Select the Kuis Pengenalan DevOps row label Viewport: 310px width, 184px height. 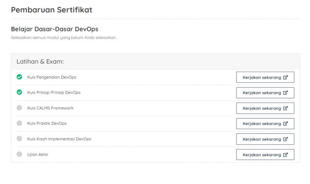tap(52, 77)
